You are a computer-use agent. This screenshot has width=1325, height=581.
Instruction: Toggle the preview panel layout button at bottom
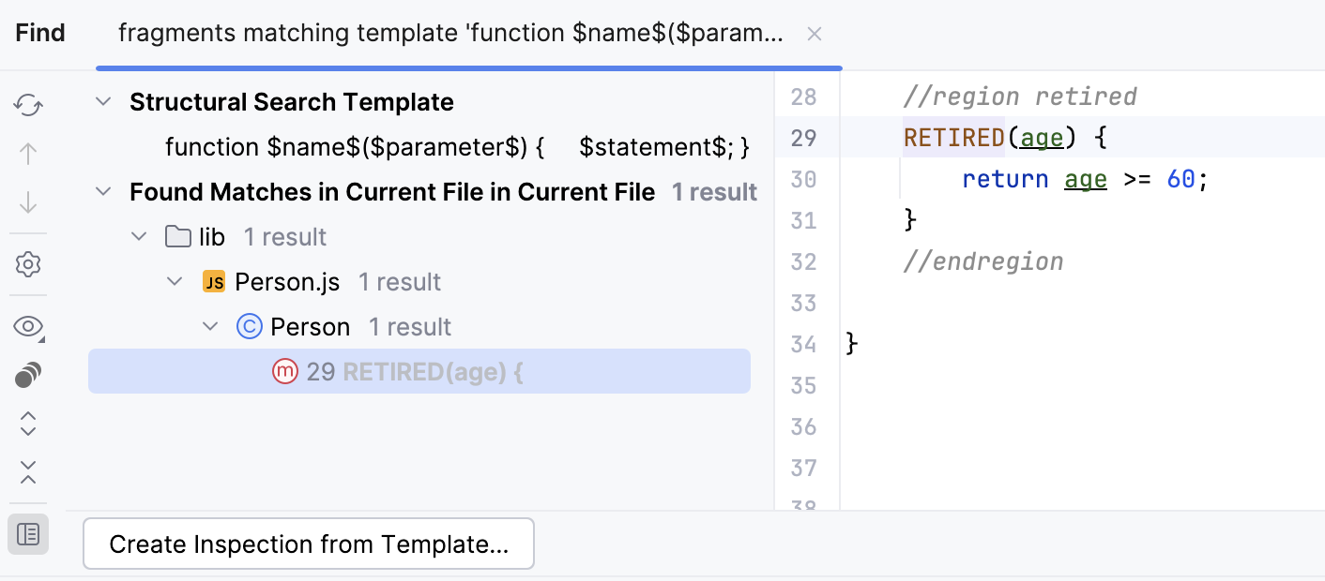[27, 533]
